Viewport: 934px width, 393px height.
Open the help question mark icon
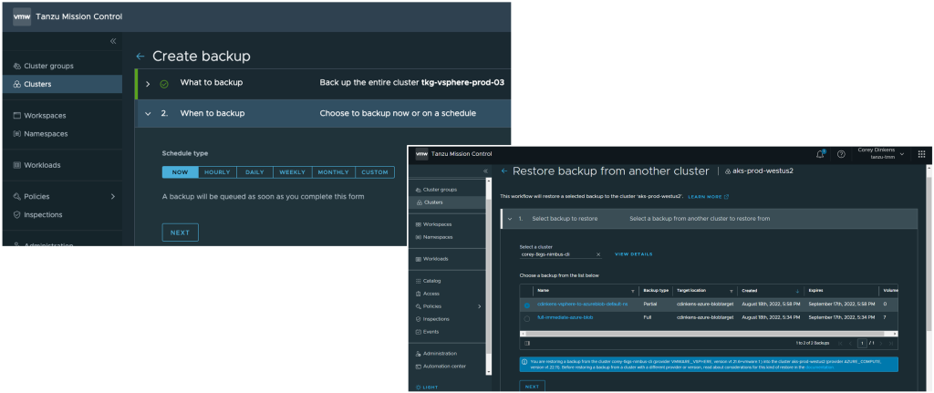(x=841, y=154)
